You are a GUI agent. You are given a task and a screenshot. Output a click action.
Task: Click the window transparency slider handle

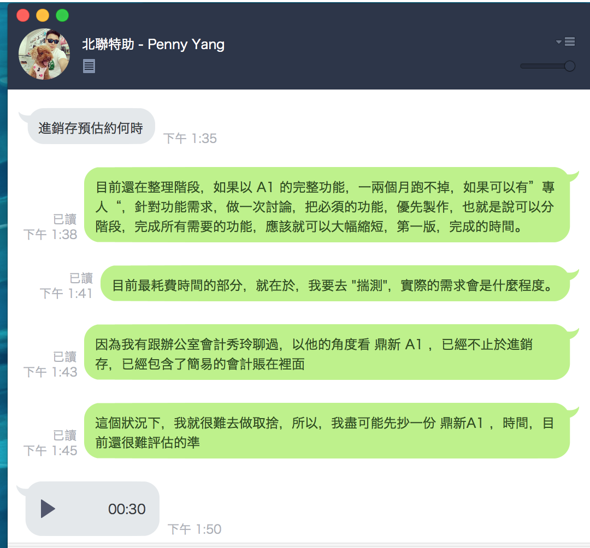[570, 66]
